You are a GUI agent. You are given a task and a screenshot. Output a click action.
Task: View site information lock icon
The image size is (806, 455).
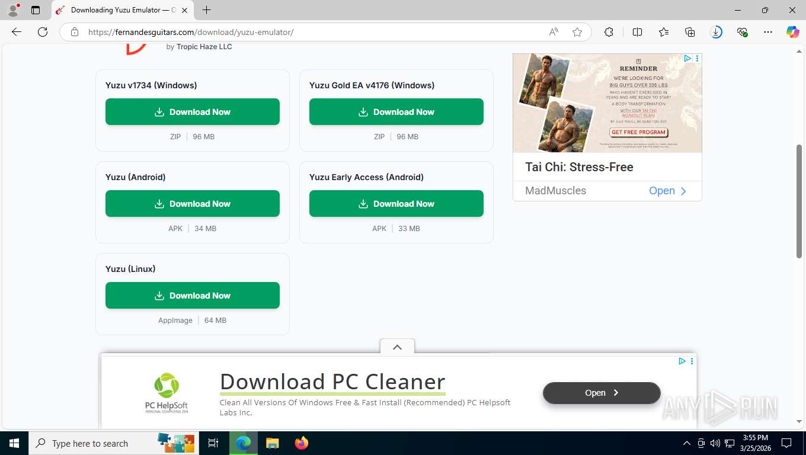(x=75, y=32)
